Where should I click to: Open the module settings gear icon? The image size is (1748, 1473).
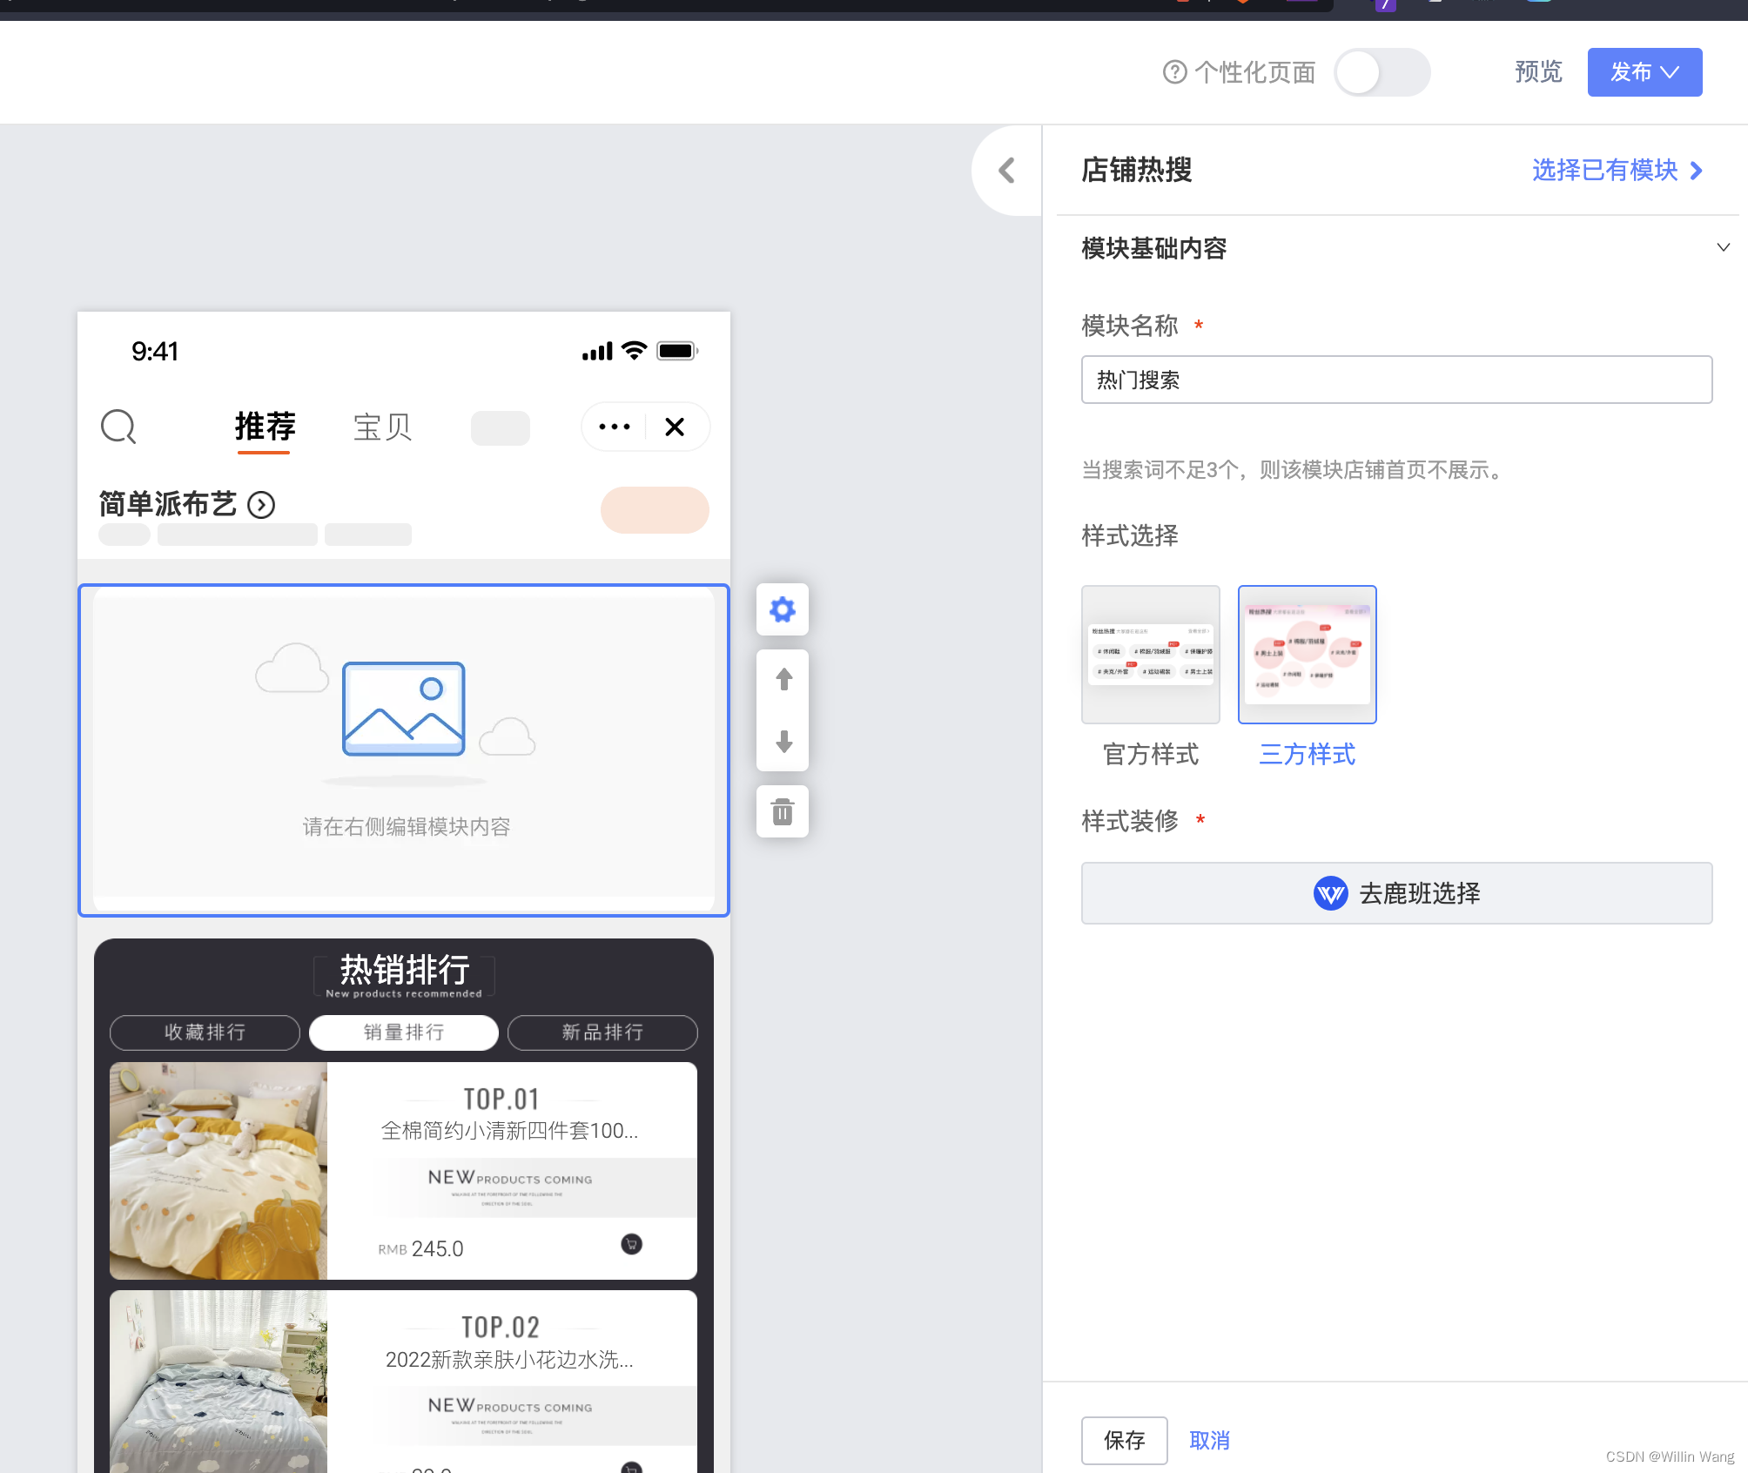point(782,610)
